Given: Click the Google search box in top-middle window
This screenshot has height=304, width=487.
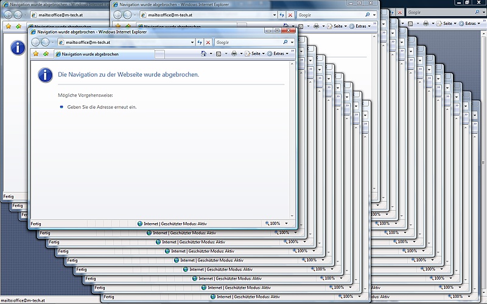Looking at the screenshot, I should point(331,15).
